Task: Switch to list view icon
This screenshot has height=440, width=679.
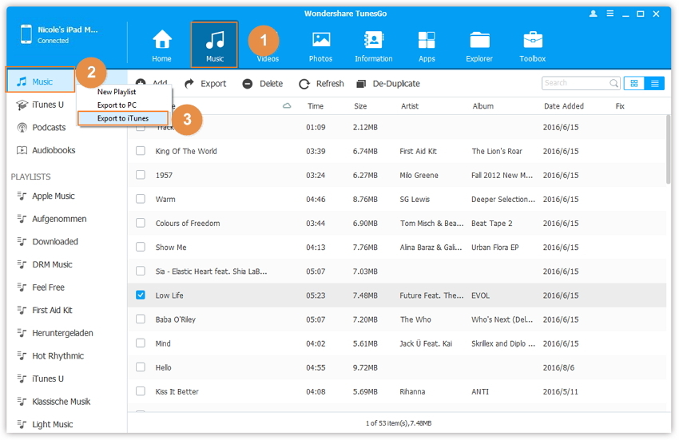Action: point(654,83)
